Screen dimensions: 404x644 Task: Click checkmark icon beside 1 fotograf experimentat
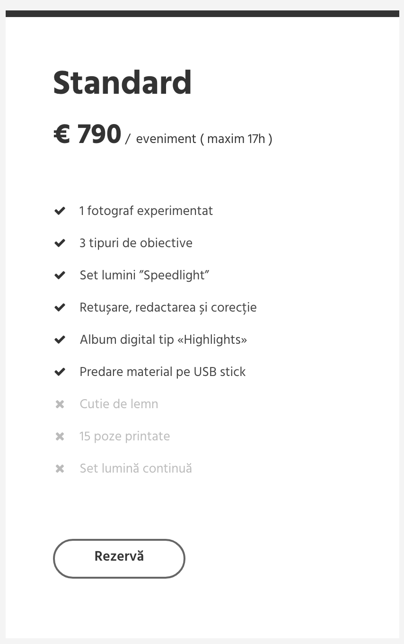pos(60,211)
